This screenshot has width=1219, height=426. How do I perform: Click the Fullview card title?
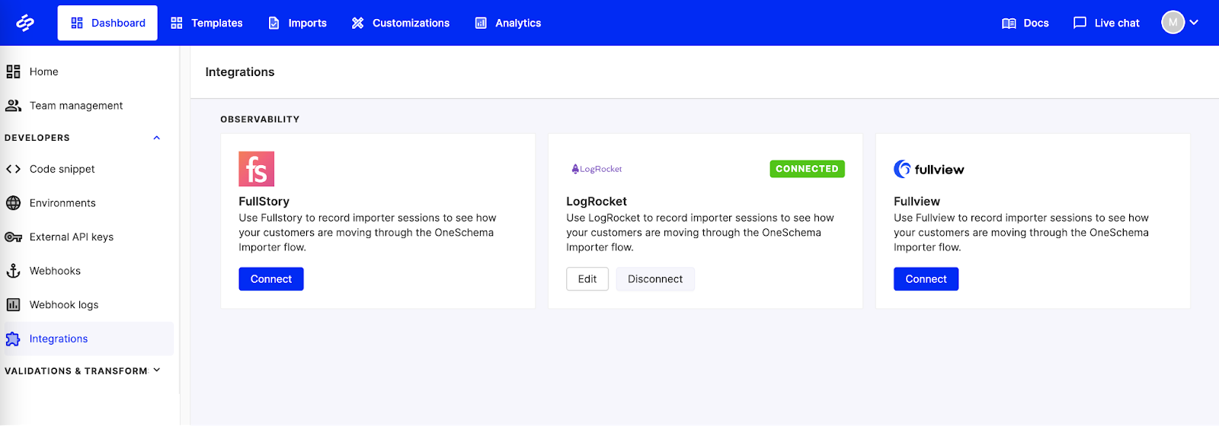coord(917,202)
